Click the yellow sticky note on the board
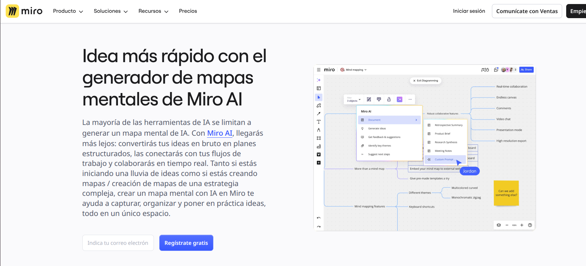This screenshot has height=266, width=586. coord(506,193)
